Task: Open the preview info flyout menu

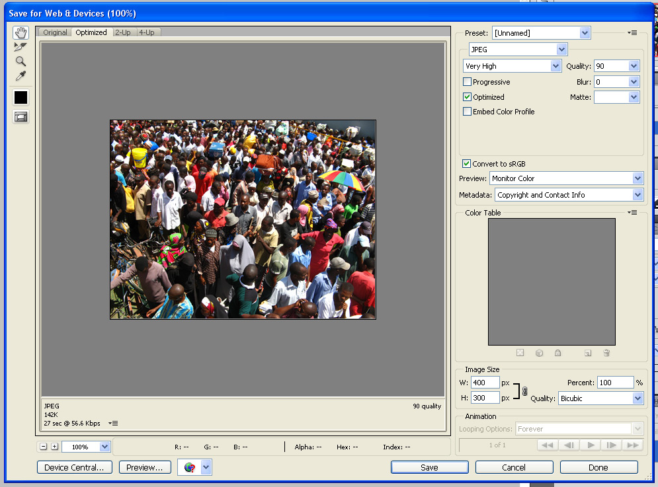Action: click(x=113, y=424)
